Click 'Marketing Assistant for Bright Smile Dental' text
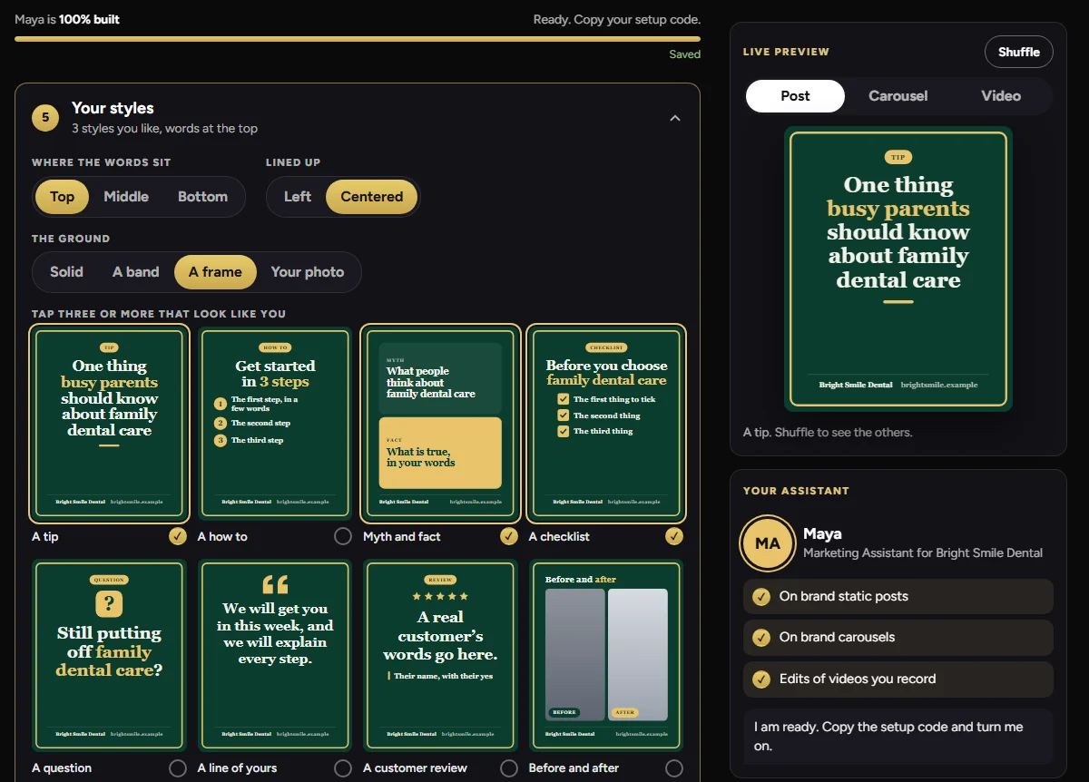The image size is (1089, 782). click(x=923, y=552)
